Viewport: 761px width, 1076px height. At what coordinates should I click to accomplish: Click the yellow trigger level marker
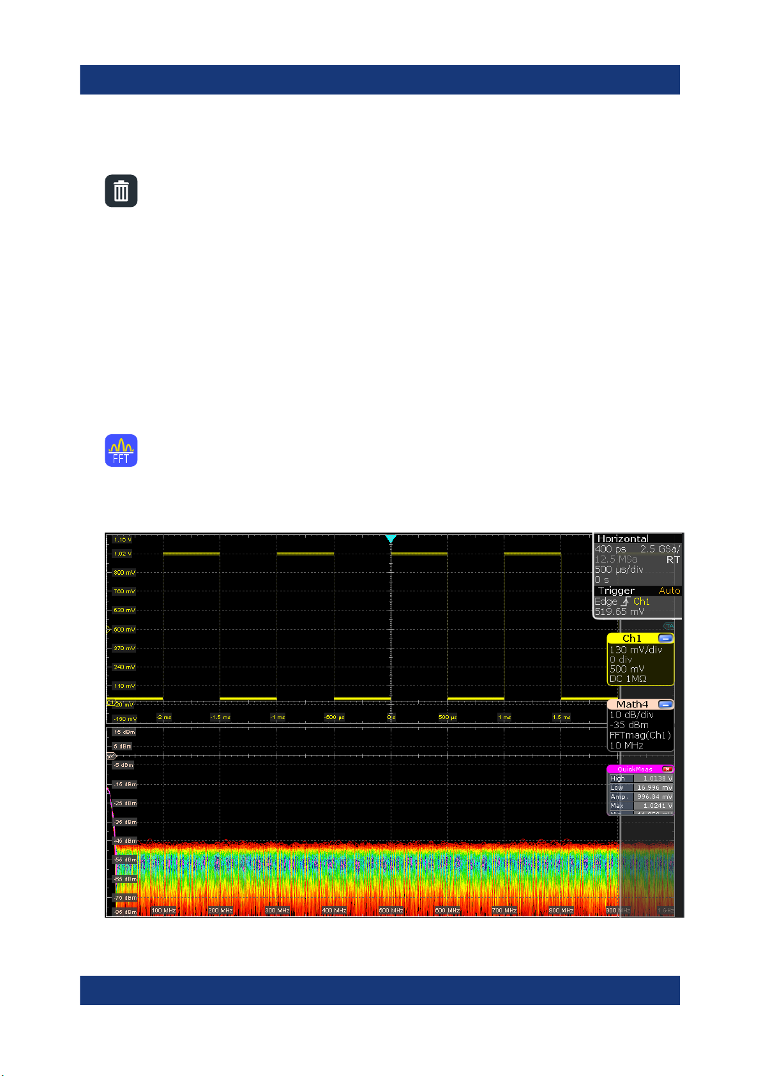pyautogui.click(x=108, y=630)
